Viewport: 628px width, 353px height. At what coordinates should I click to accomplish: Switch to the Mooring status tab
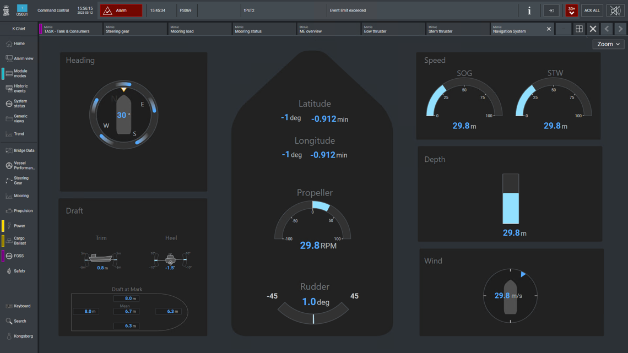(x=264, y=29)
